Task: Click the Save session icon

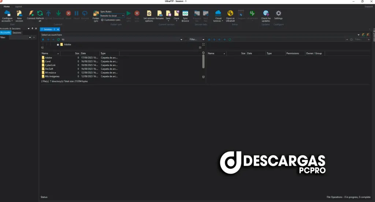Action: click(168, 14)
